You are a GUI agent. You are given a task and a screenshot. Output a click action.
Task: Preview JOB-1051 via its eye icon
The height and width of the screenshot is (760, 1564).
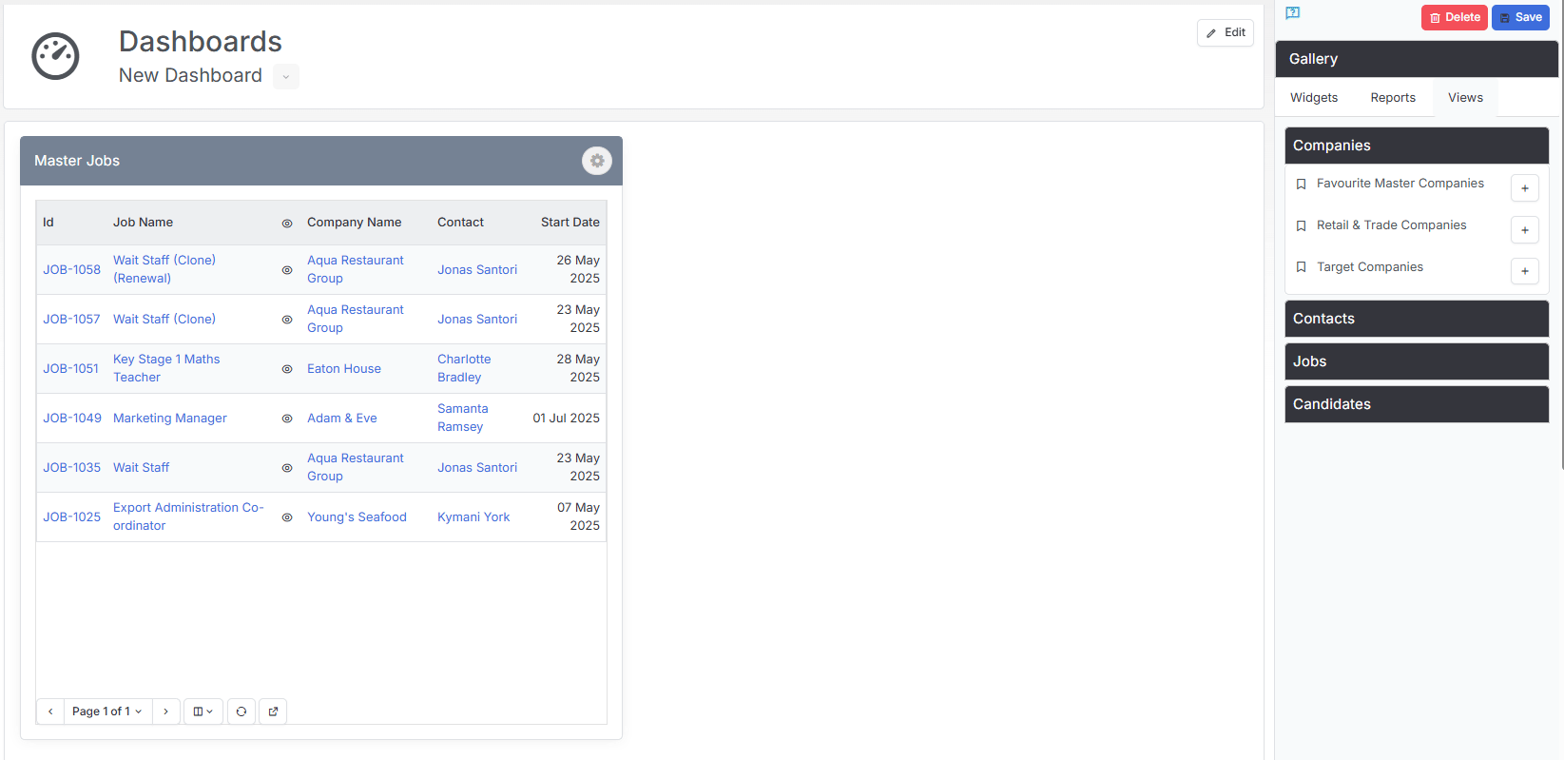(x=287, y=369)
